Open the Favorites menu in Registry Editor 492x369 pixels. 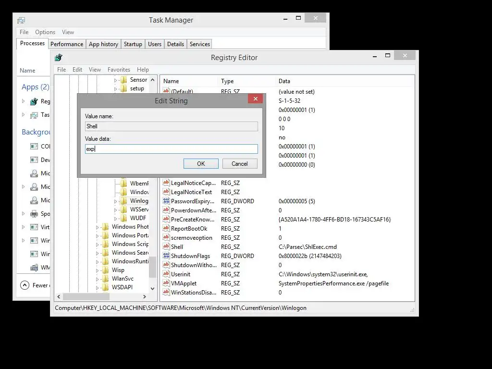[119, 70]
